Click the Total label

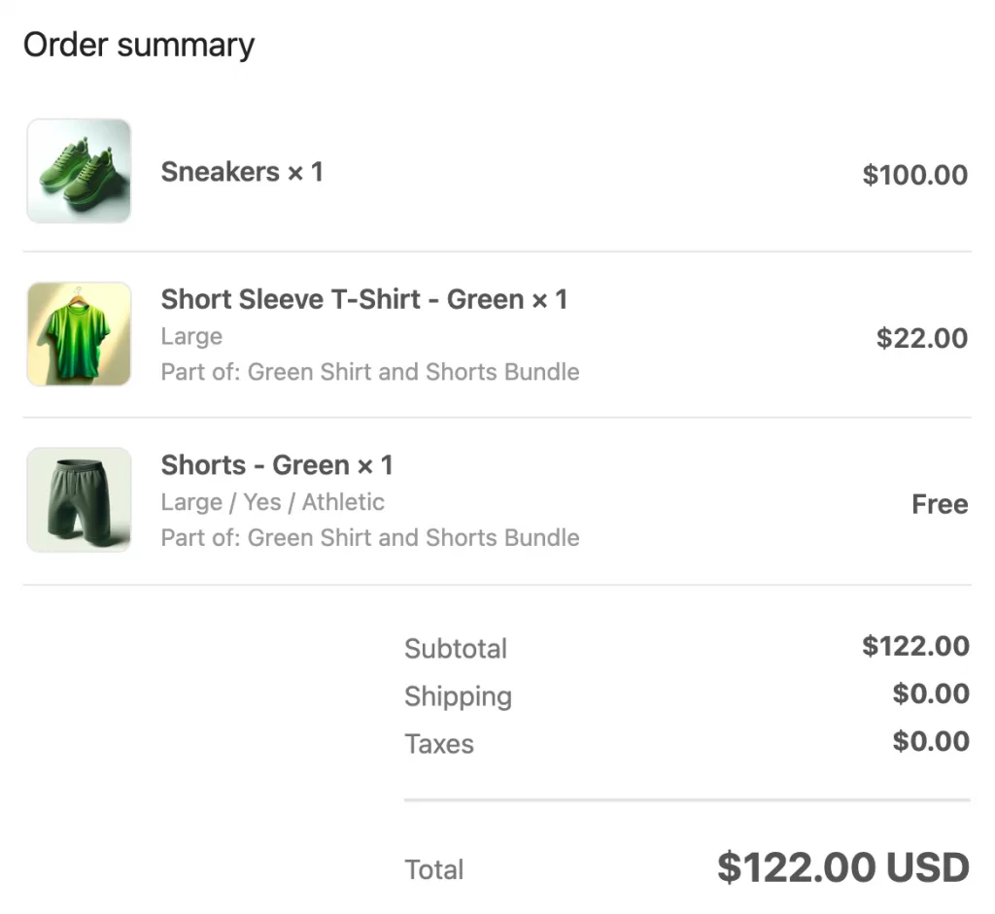pos(434,869)
